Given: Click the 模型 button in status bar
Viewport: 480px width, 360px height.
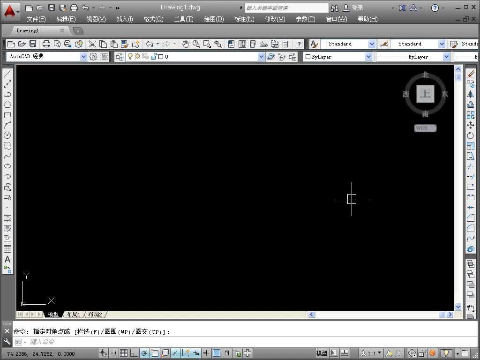Looking at the screenshot, I should [x=322, y=353].
